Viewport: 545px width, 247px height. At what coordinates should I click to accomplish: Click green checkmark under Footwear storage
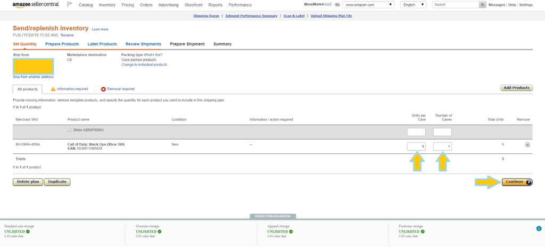[x=422, y=232]
